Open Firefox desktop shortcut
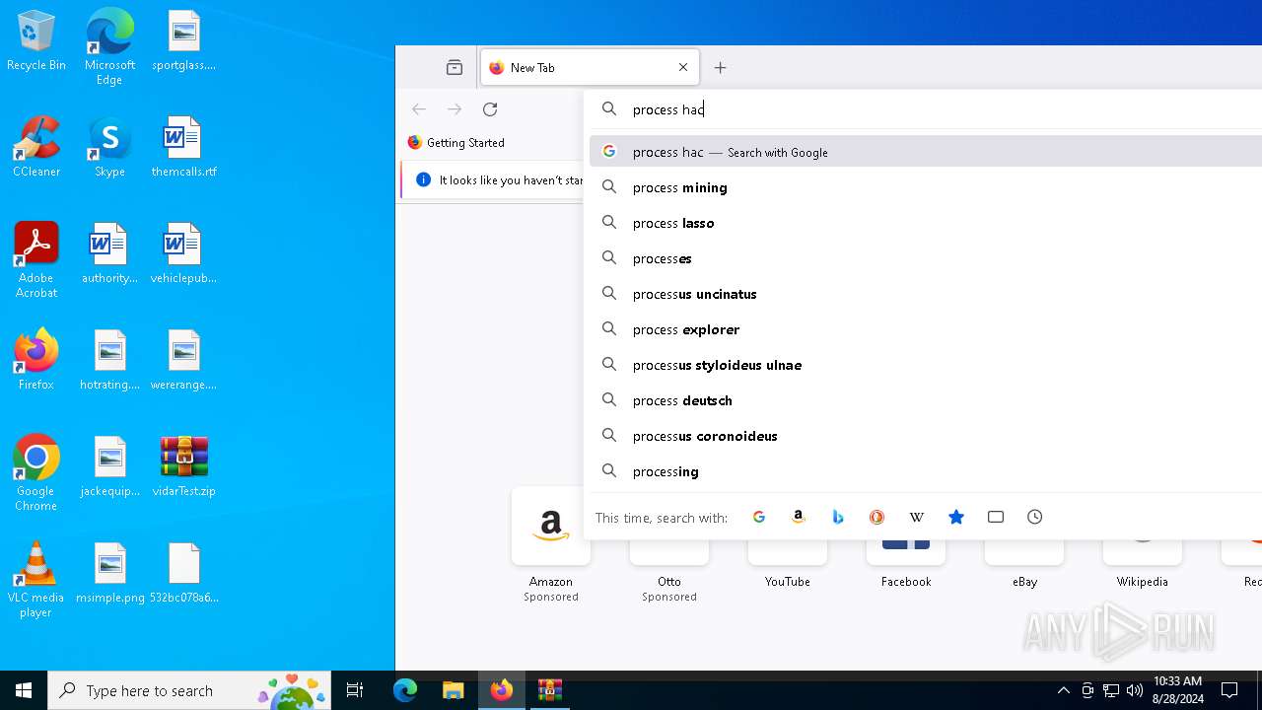The width and height of the screenshot is (1262, 710). 36,361
